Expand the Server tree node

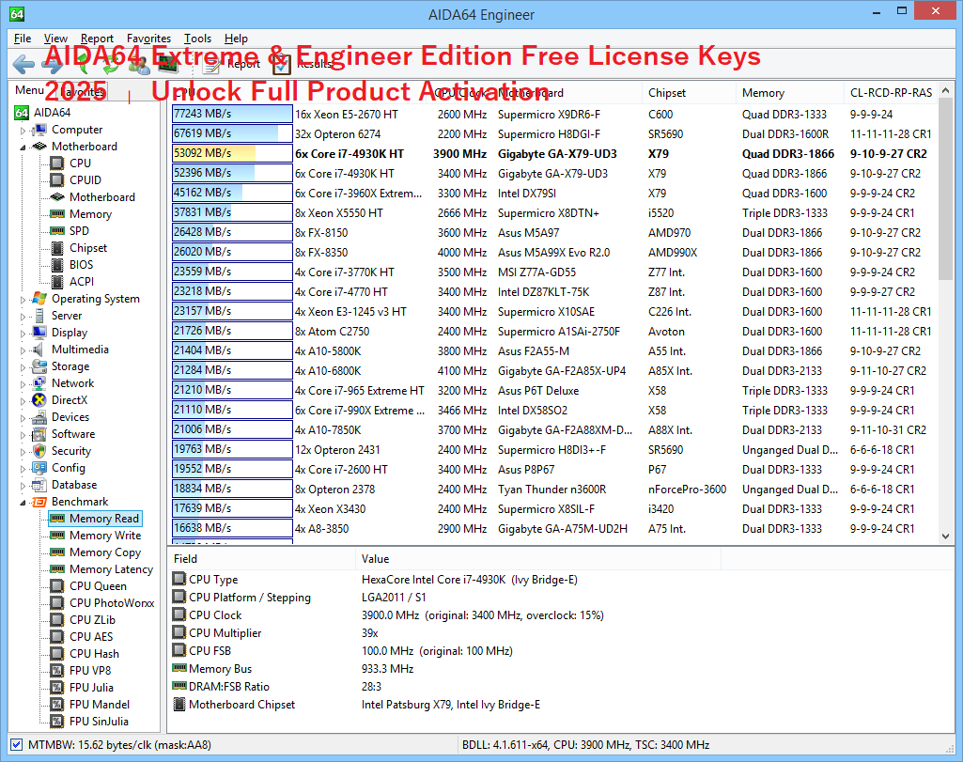(x=23, y=317)
